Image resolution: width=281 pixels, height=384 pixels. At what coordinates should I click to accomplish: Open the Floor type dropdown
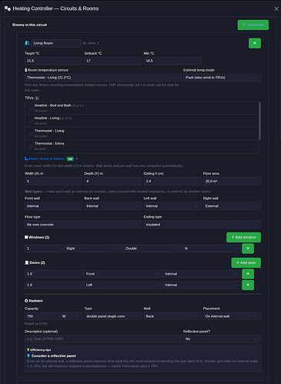click(x=83, y=225)
